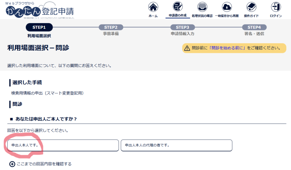Click the STEP1 progress pill
This screenshot has width=291, height=170.
pyautogui.click(x=39, y=27)
